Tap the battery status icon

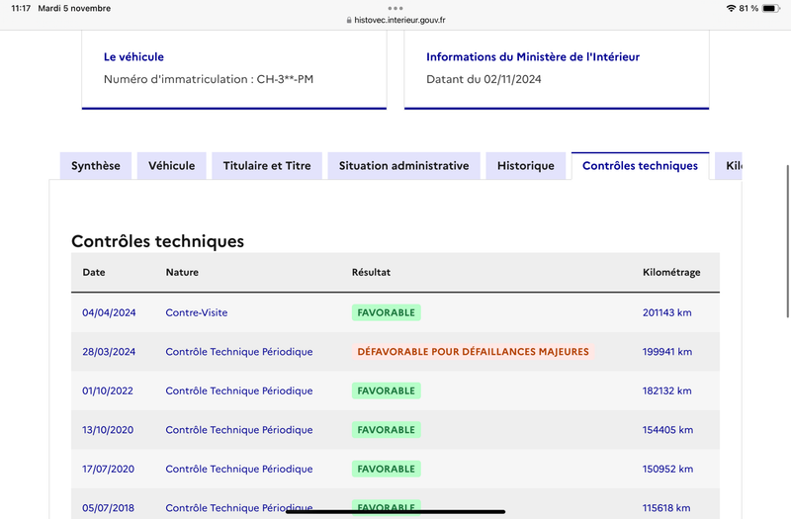pos(771,8)
